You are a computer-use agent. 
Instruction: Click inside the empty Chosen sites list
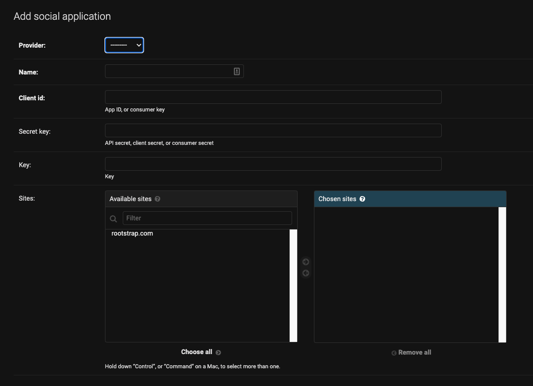pos(406,274)
